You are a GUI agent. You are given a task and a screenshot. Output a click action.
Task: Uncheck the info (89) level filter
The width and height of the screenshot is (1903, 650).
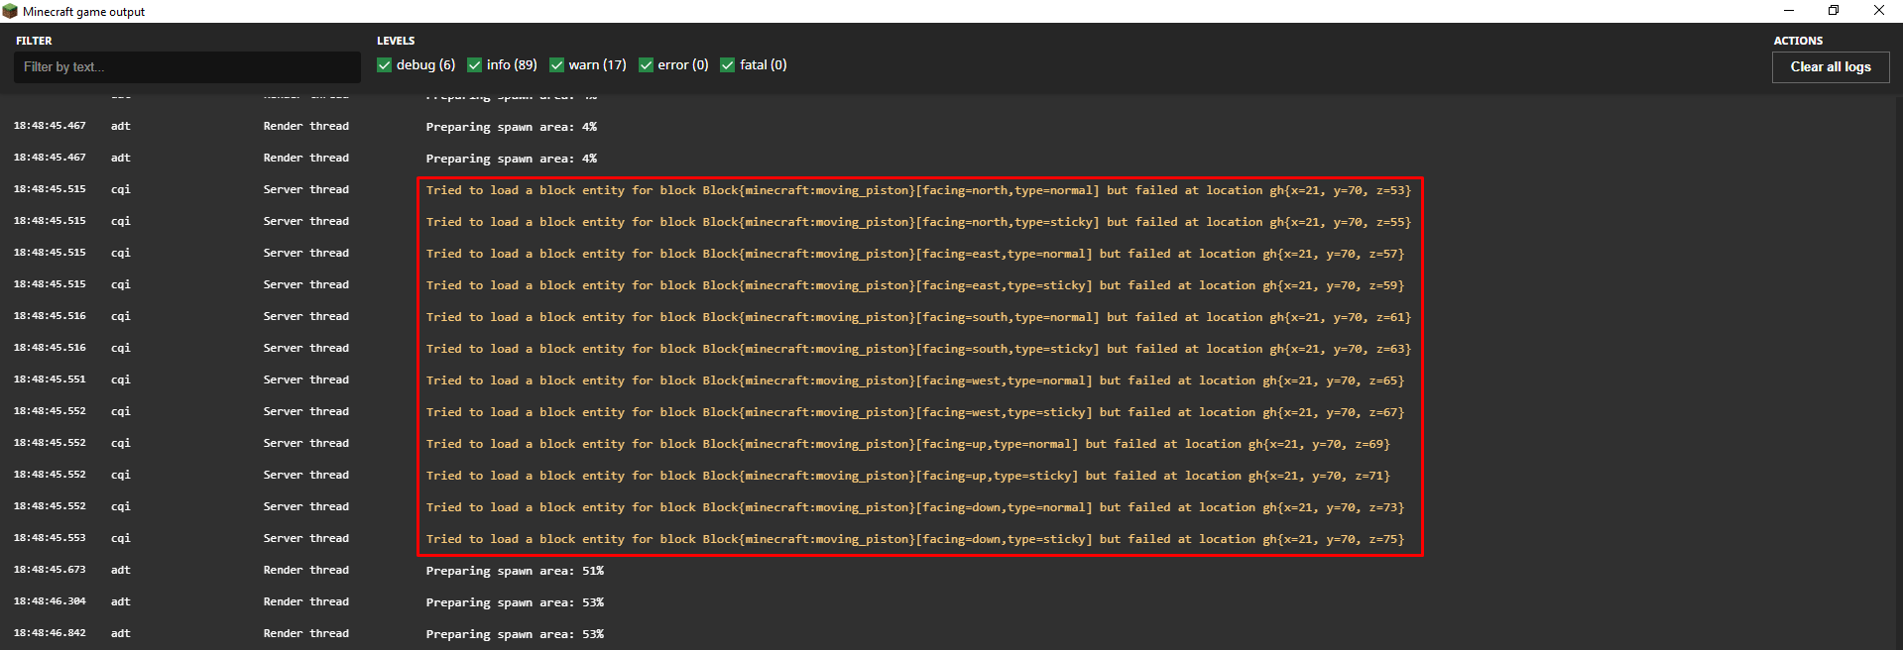tap(475, 65)
